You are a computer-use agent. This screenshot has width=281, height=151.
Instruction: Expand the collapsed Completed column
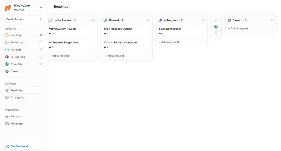click(x=216, y=20)
